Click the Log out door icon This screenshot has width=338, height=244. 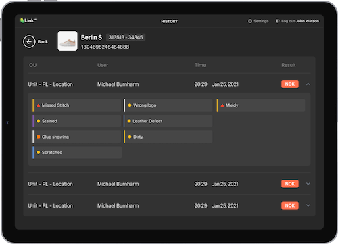[278, 21]
